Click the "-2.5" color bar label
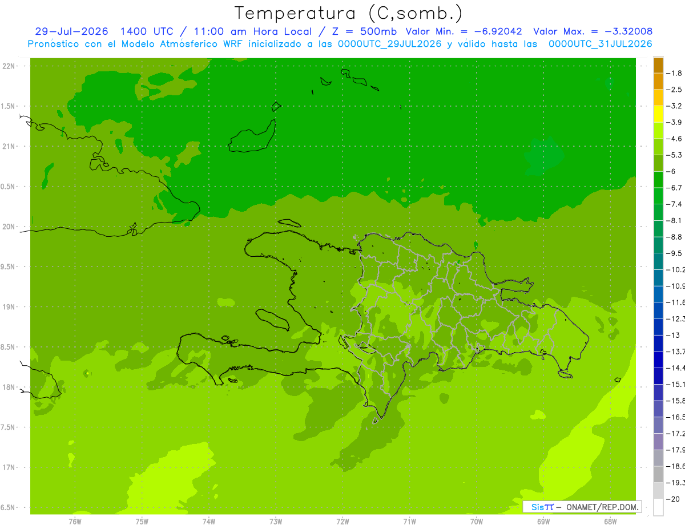This screenshot has height=529, width=685. pos(675,90)
